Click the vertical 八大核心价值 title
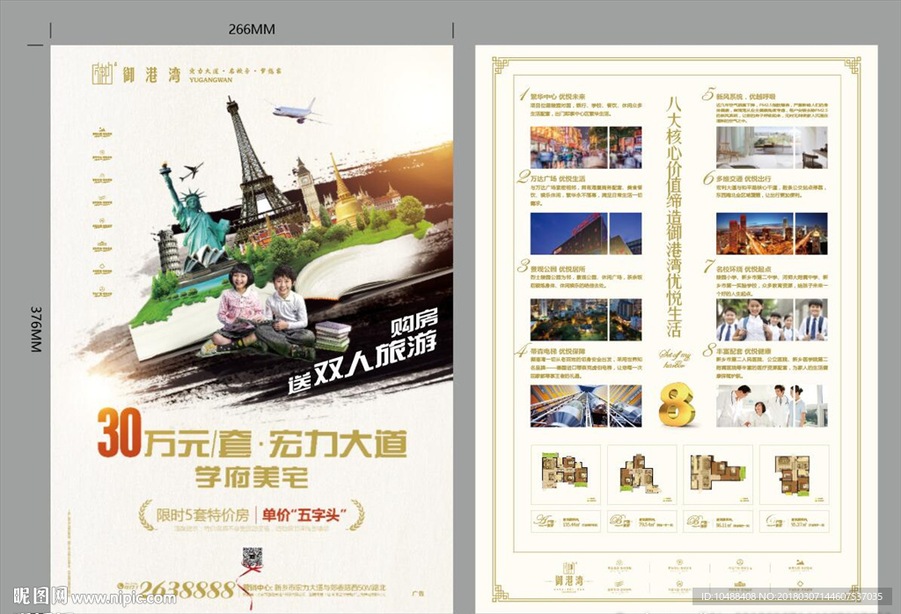 pyautogui.click(x=674, y=216)
